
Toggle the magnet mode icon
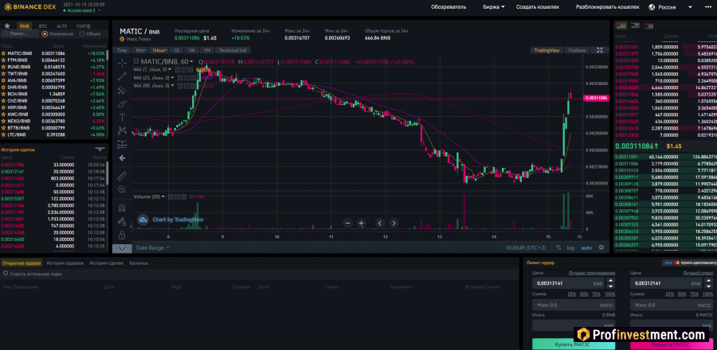coord(122,208)
